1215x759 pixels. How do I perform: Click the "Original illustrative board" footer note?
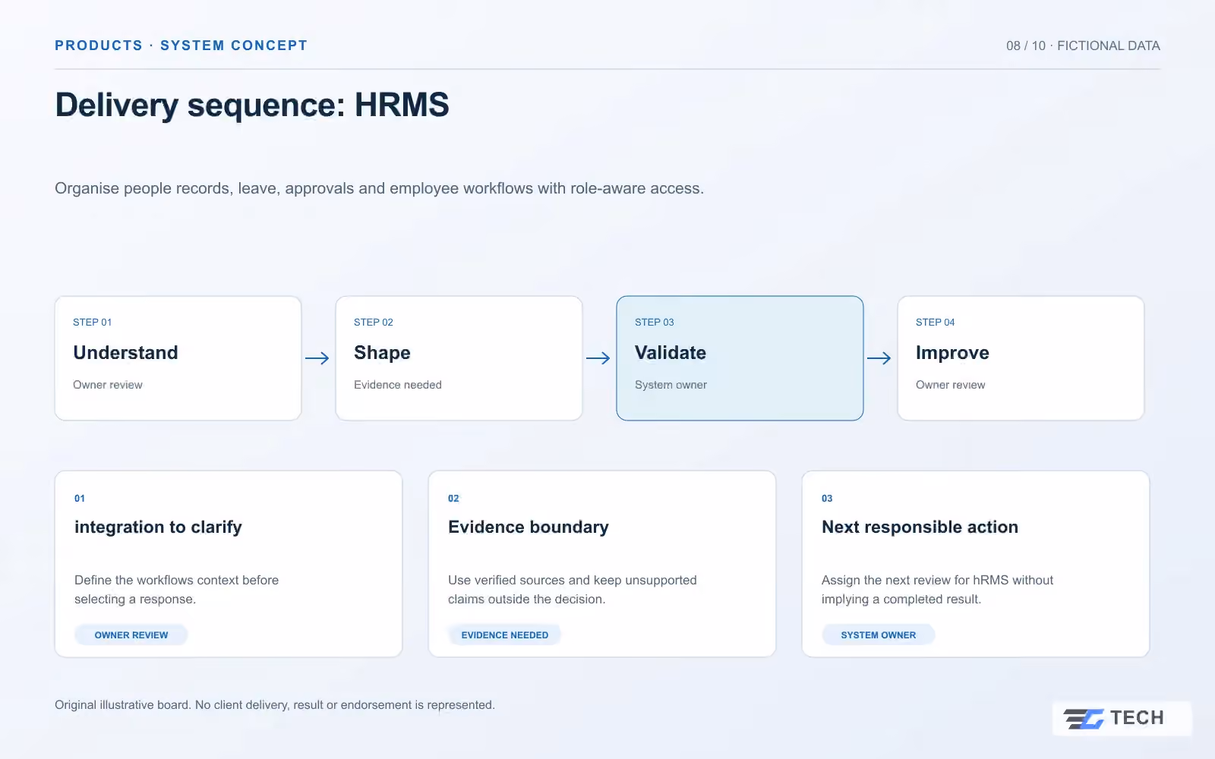point(275,705)
